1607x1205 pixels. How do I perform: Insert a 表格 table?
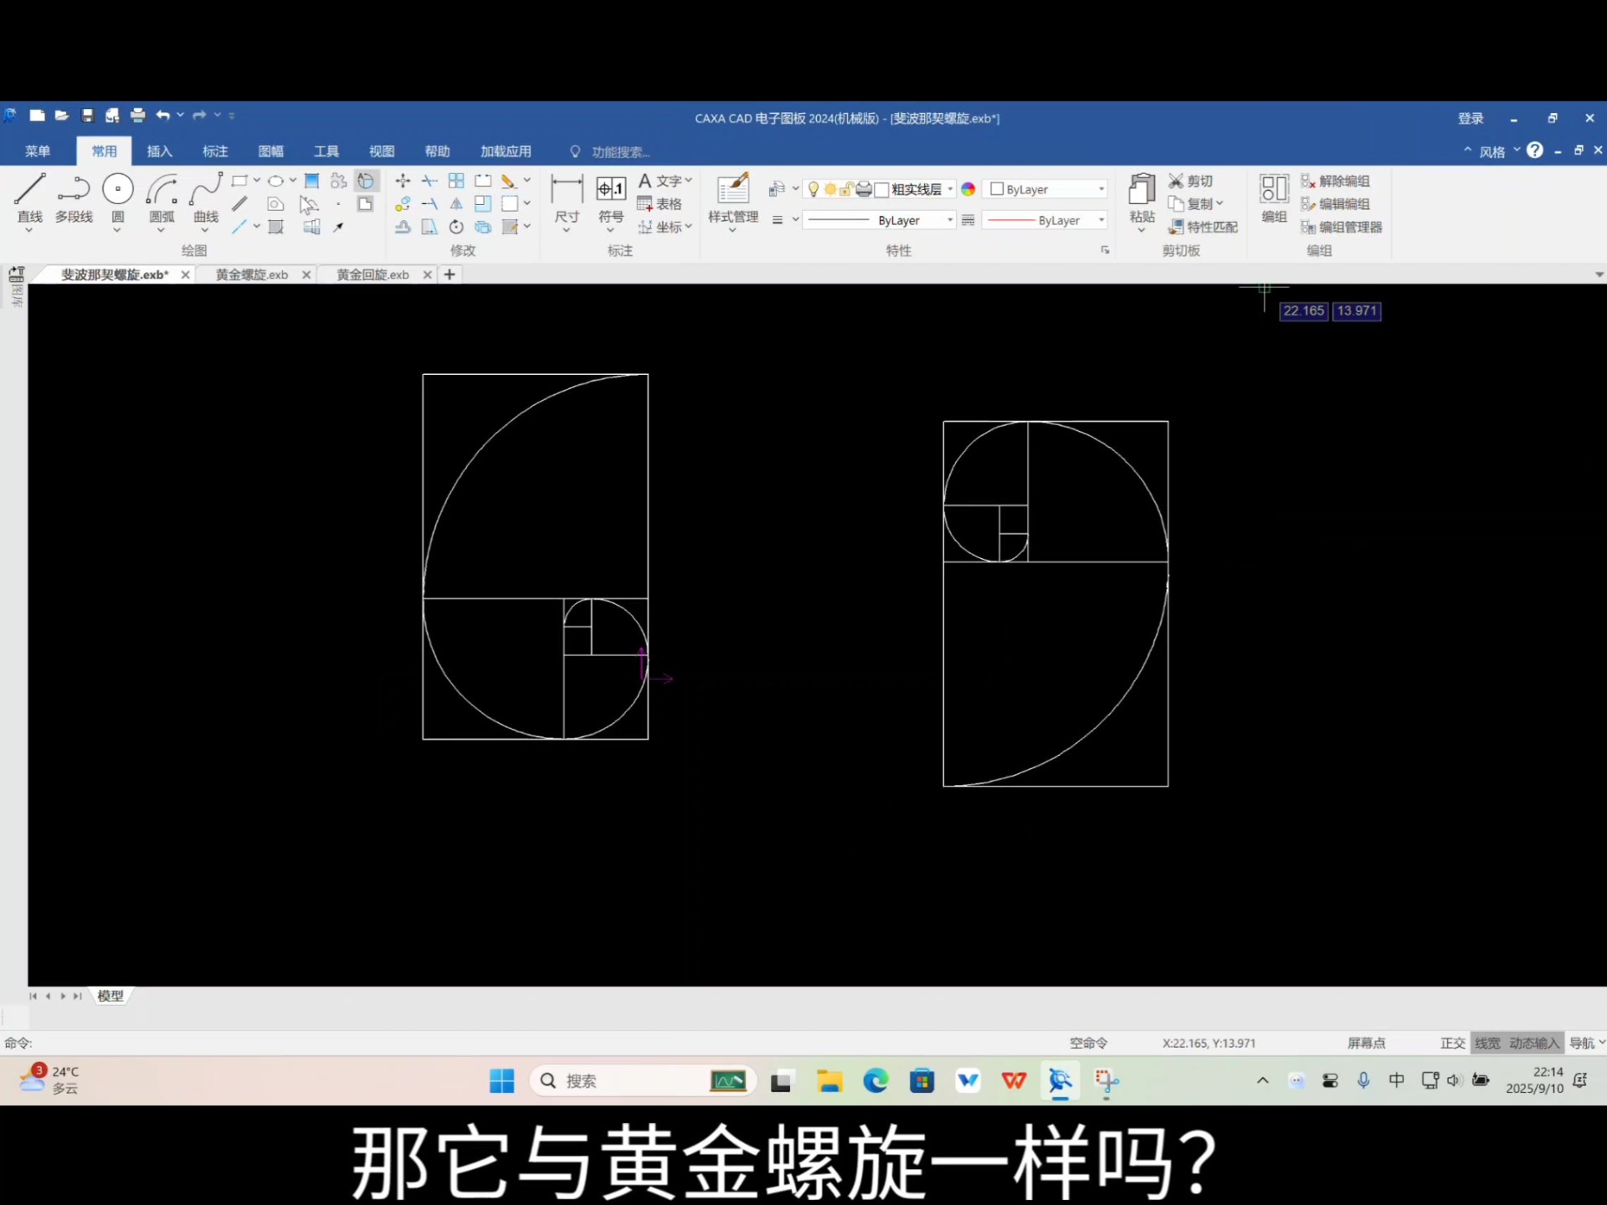[x=660, y=204]
